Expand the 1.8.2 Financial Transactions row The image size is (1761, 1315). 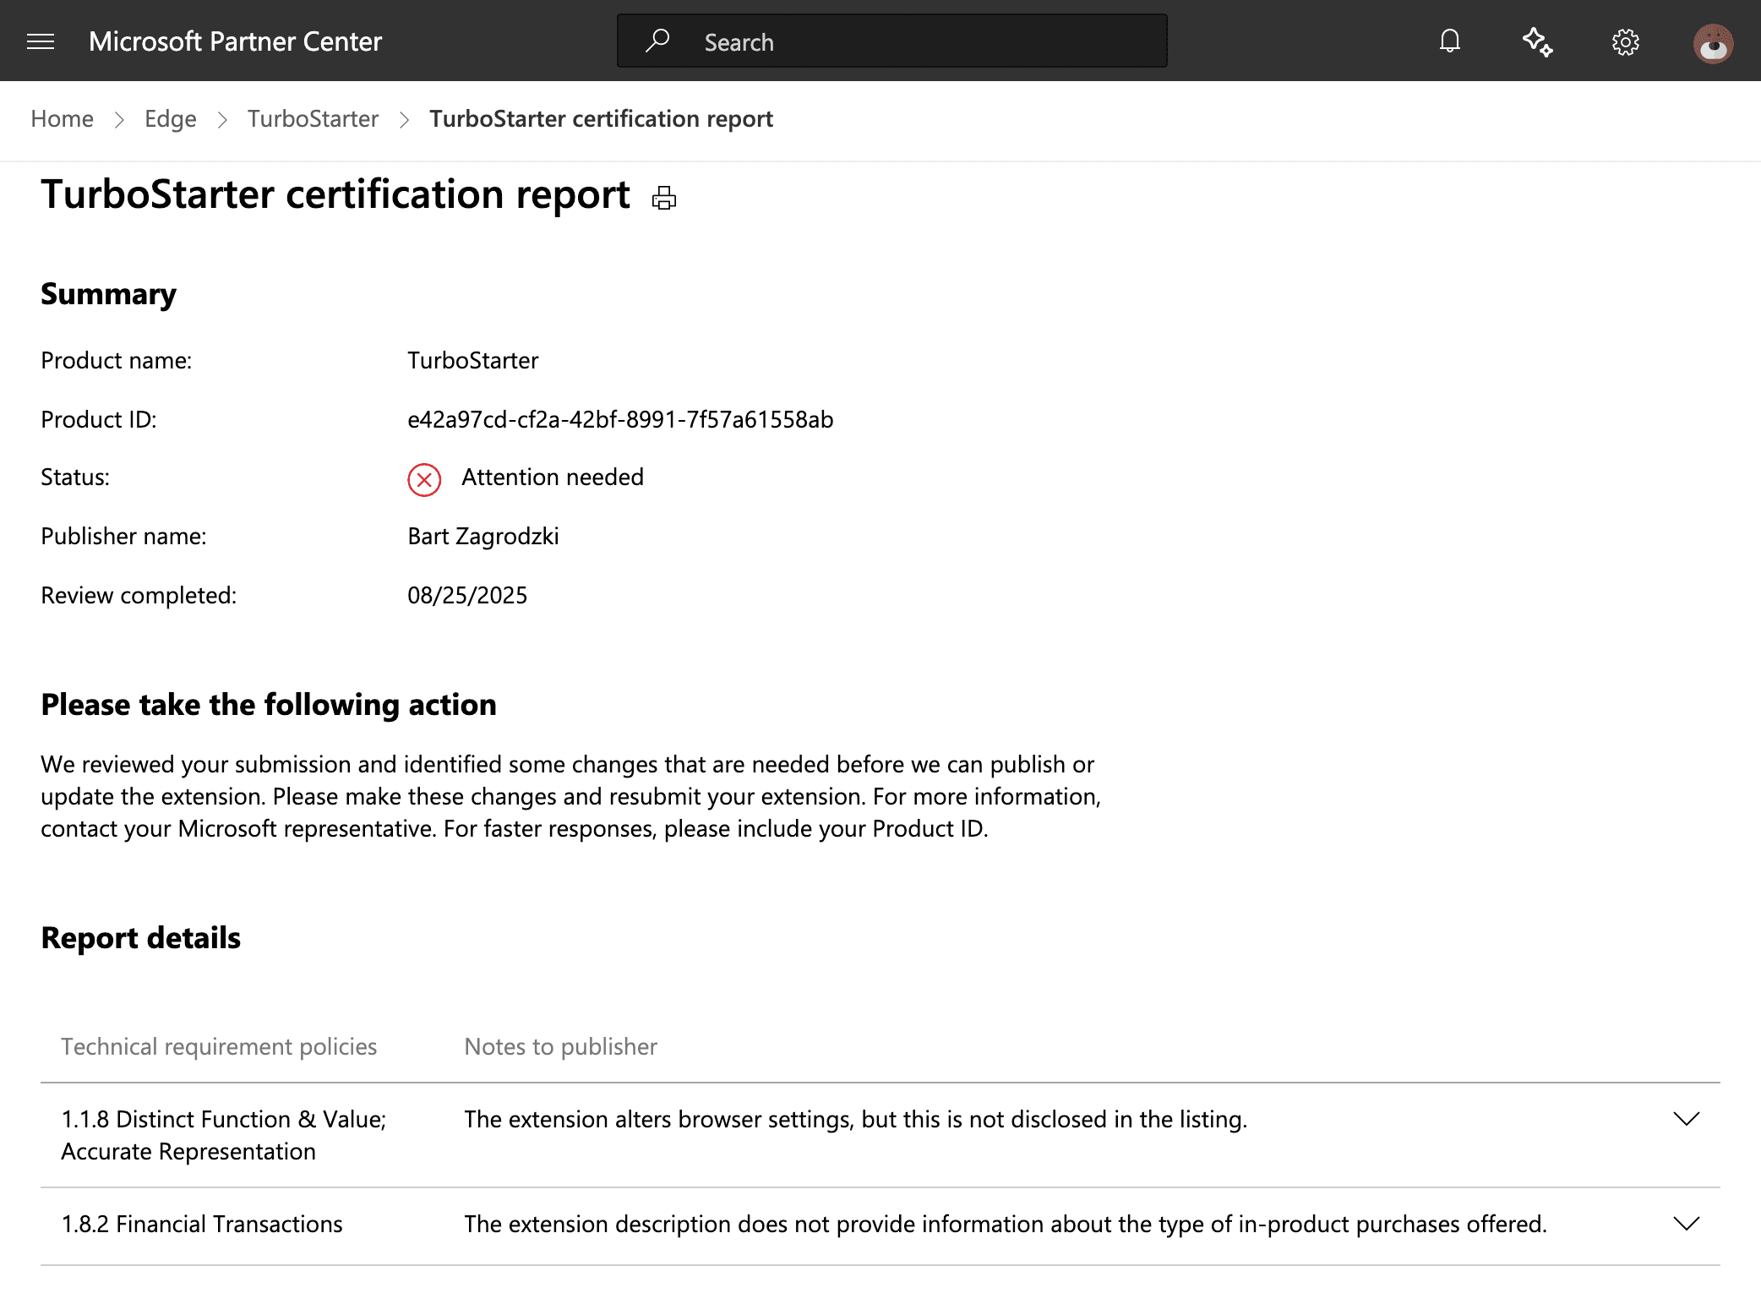pos(1687,1223)
